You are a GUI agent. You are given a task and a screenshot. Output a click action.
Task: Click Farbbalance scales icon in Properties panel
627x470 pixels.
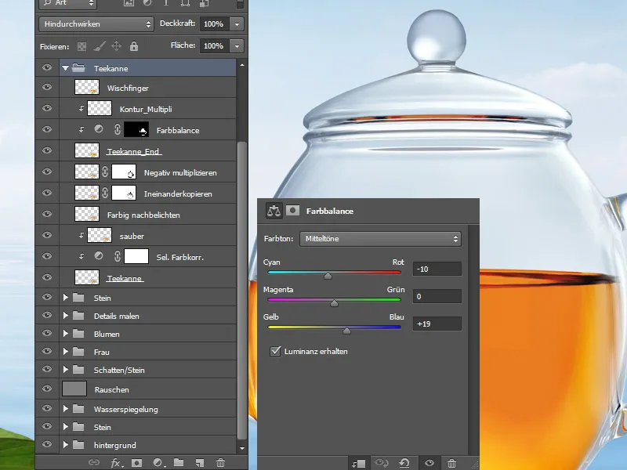click(x=274, y=211)
